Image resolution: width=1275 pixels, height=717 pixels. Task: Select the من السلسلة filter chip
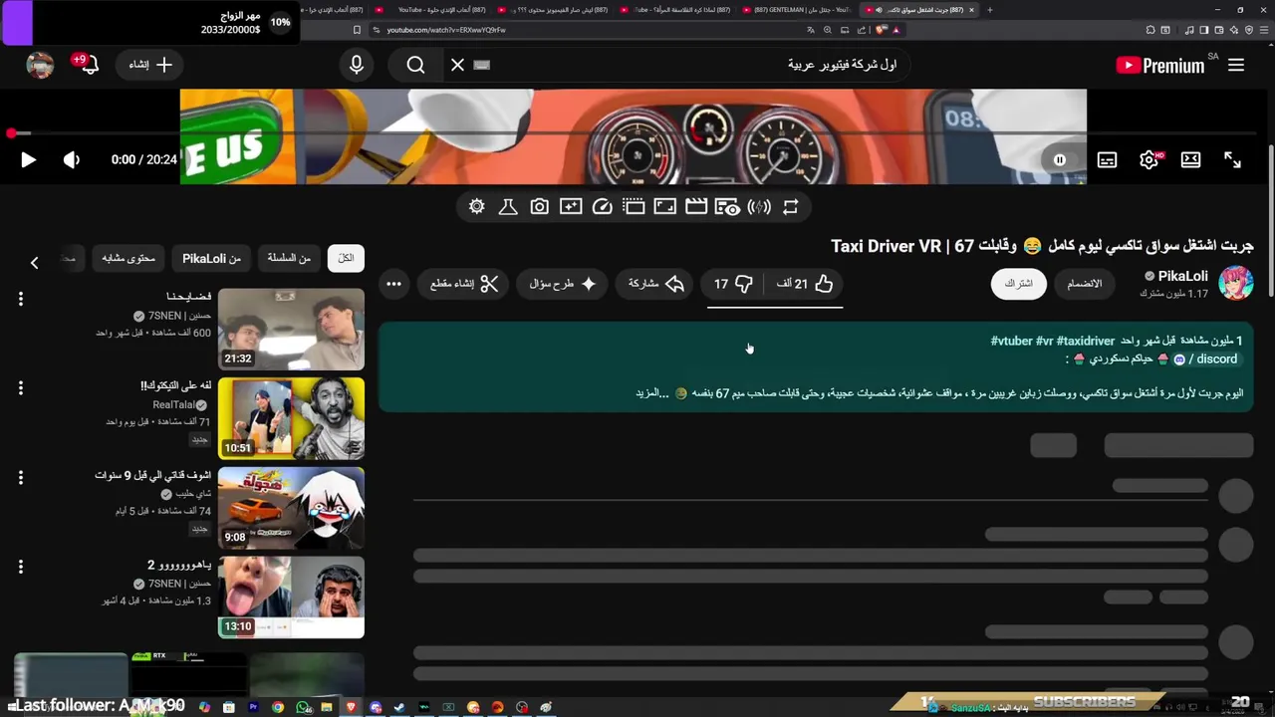point(289,258)
